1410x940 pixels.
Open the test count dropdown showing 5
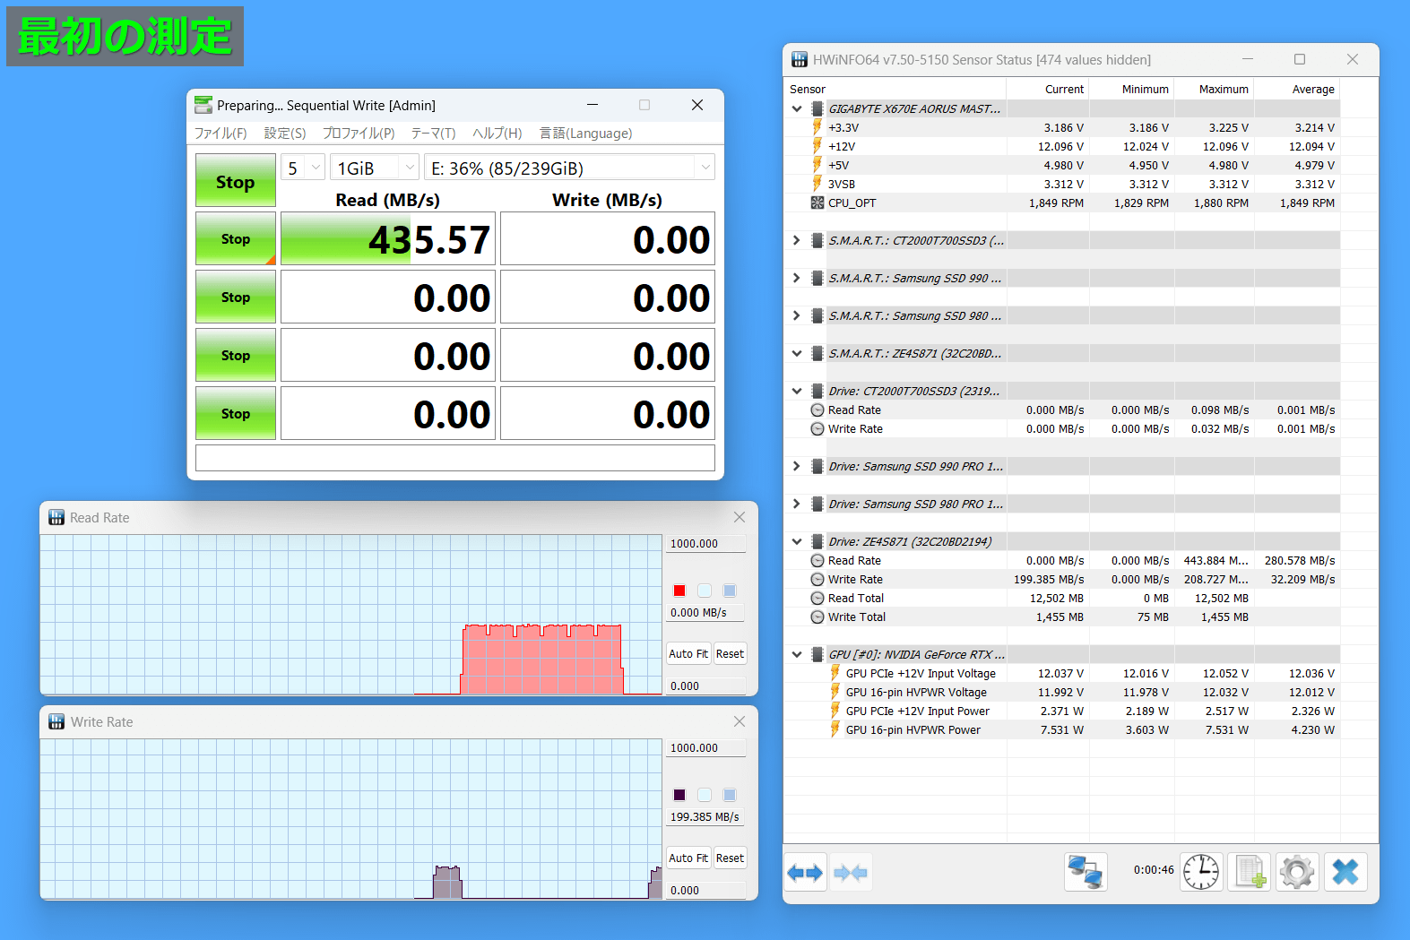pos(303,168)
